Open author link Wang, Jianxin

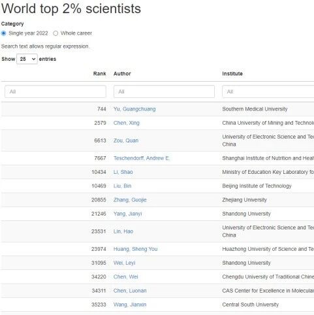click(x=130, y=305)
